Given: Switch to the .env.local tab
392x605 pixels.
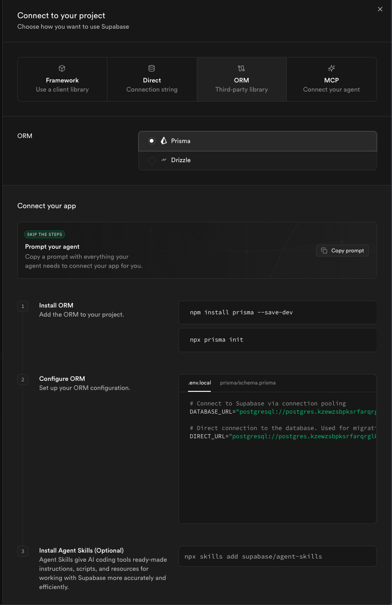Looking at the screenshot, I should [x=199, y=383].
